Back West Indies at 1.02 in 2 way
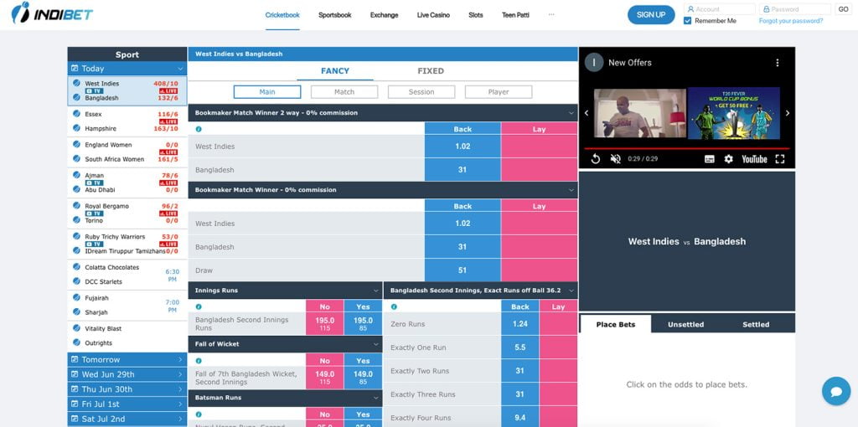The height and width of the screenshot is (427, 858). coord(463,147)
